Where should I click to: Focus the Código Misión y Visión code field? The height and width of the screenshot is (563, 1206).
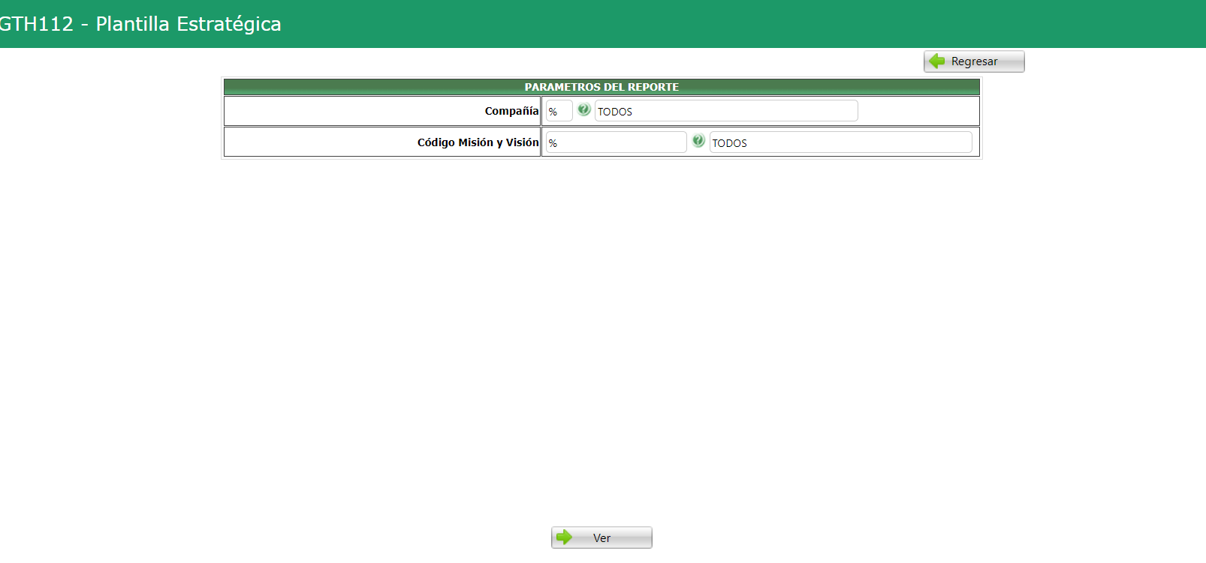[617, 142]
